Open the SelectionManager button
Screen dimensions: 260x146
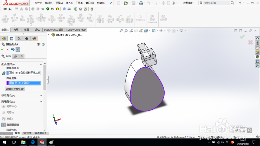[x=15, y=89]
